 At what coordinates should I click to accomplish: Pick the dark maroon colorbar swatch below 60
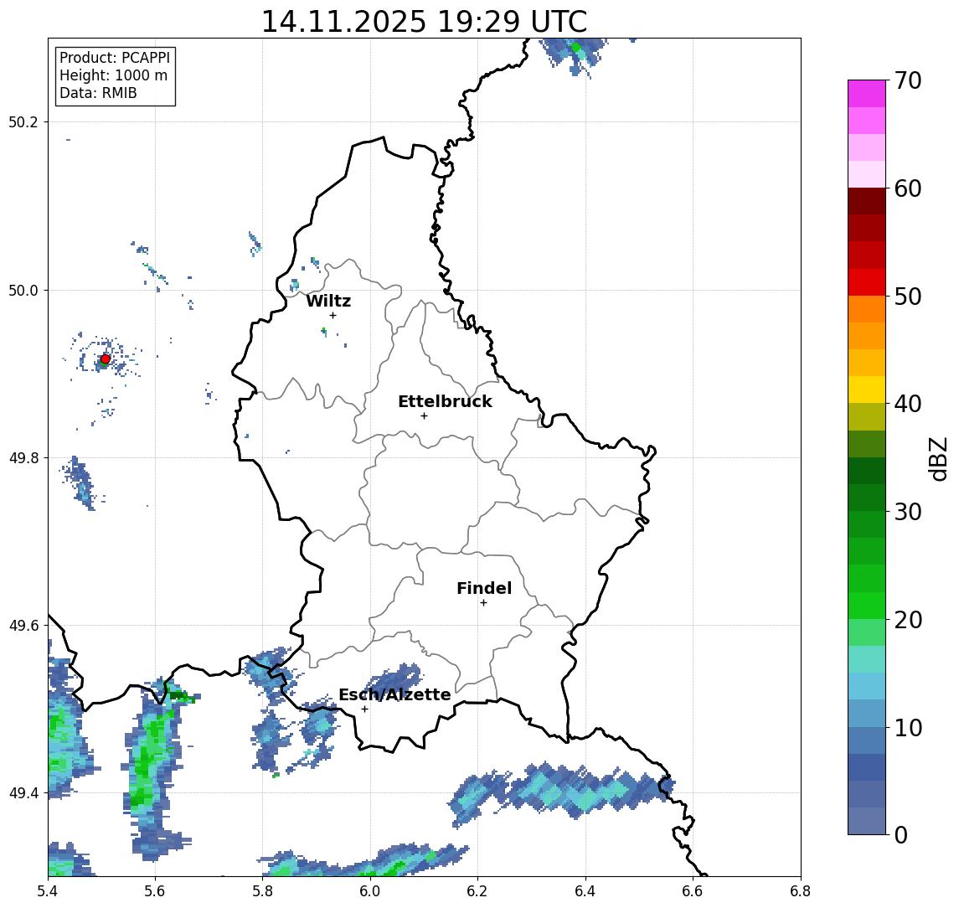(x=867, y=201)
